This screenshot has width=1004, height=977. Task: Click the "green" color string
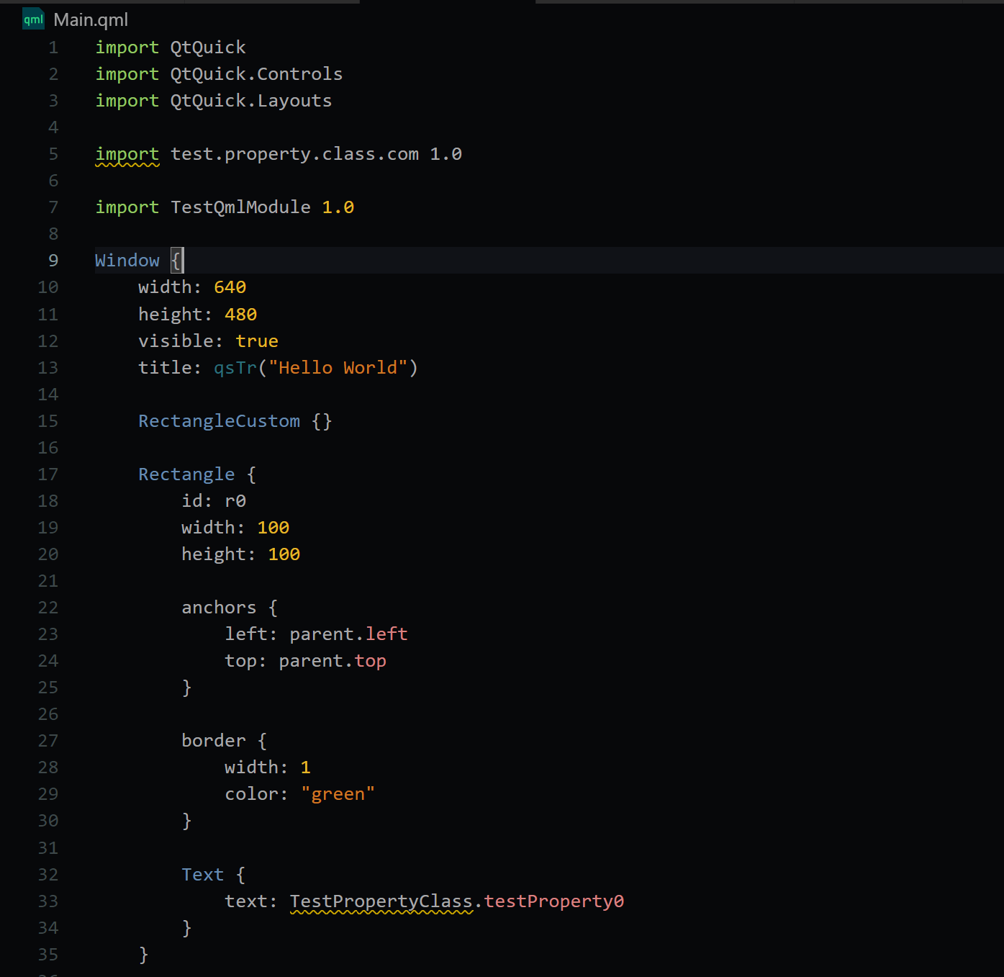click(x=338, y=794)
